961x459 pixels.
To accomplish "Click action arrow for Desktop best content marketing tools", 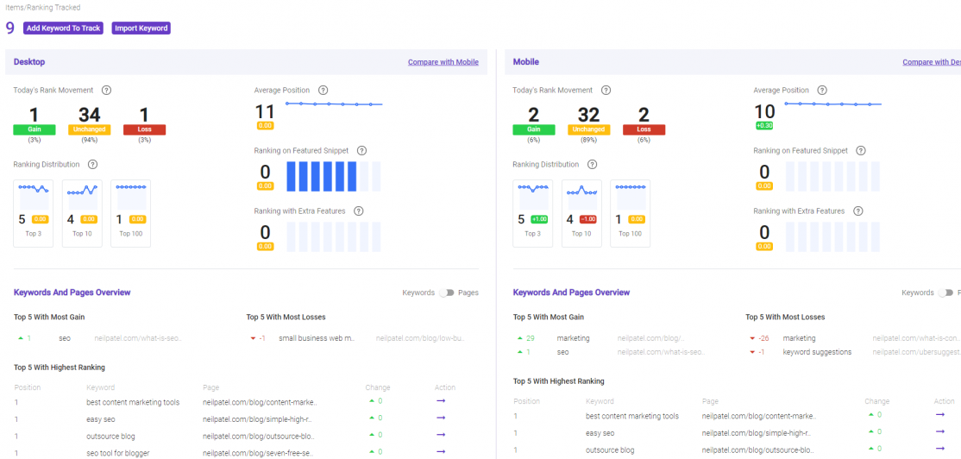I will [441, 401].
